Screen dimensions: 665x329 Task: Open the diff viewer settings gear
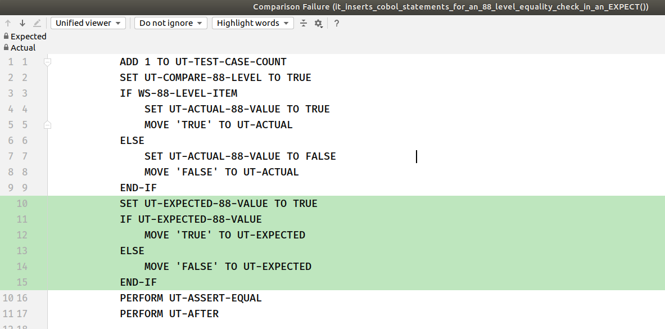click(318, 23)
